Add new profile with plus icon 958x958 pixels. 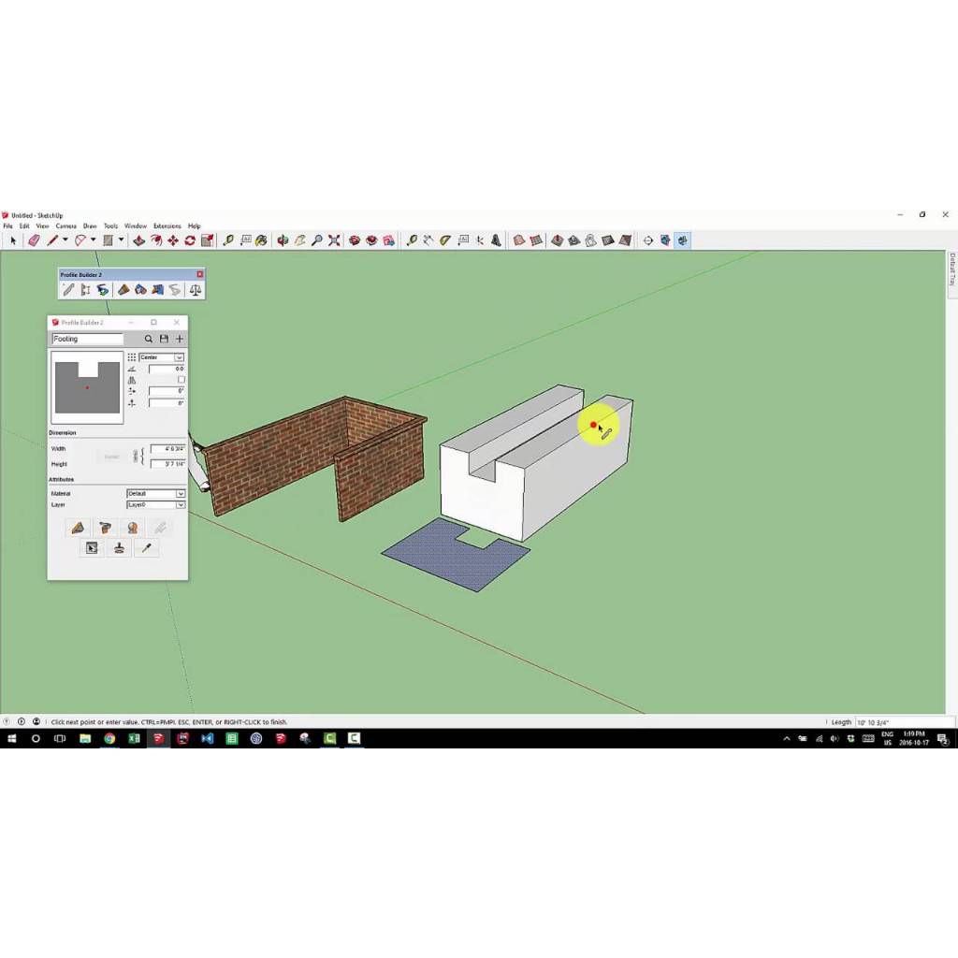180,339
